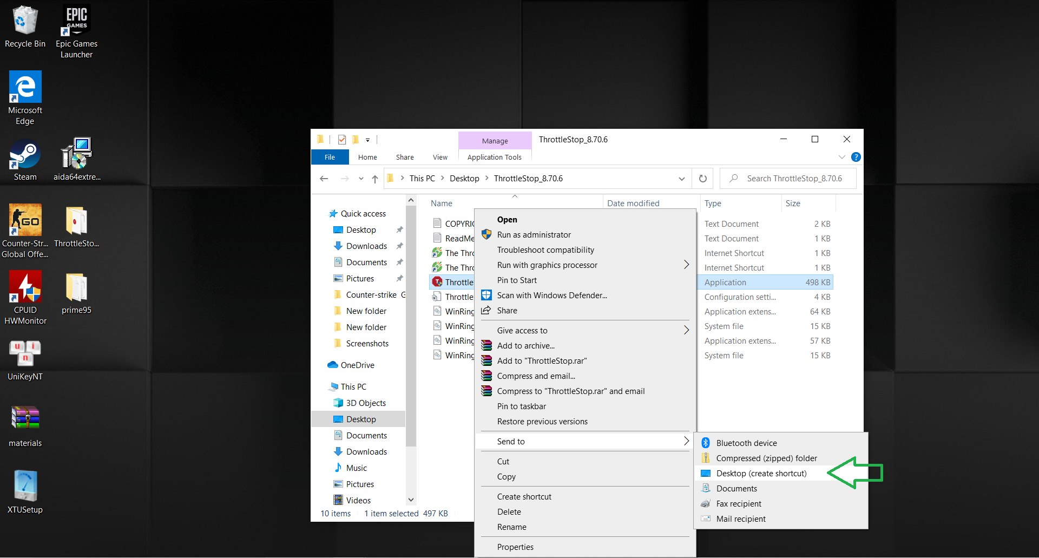
Task: Expand the Give access to submenu
Action: coord(585,331)
